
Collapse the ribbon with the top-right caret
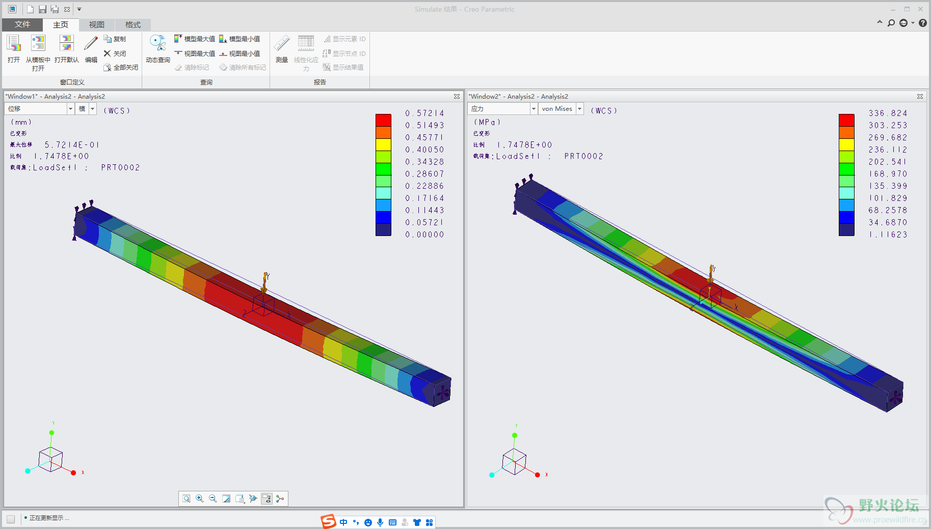880,22
